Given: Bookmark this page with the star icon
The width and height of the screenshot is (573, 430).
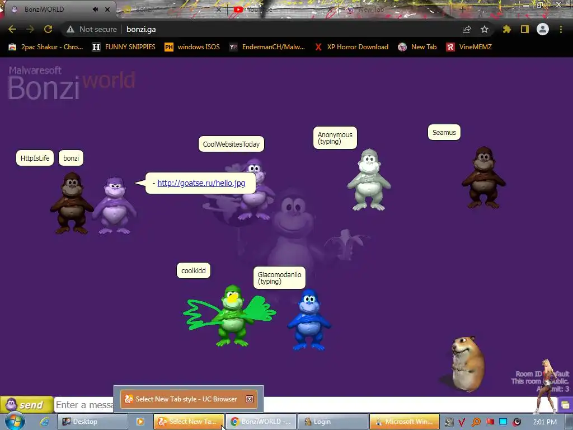Looking at the screenshot, I should coord(485,29).
